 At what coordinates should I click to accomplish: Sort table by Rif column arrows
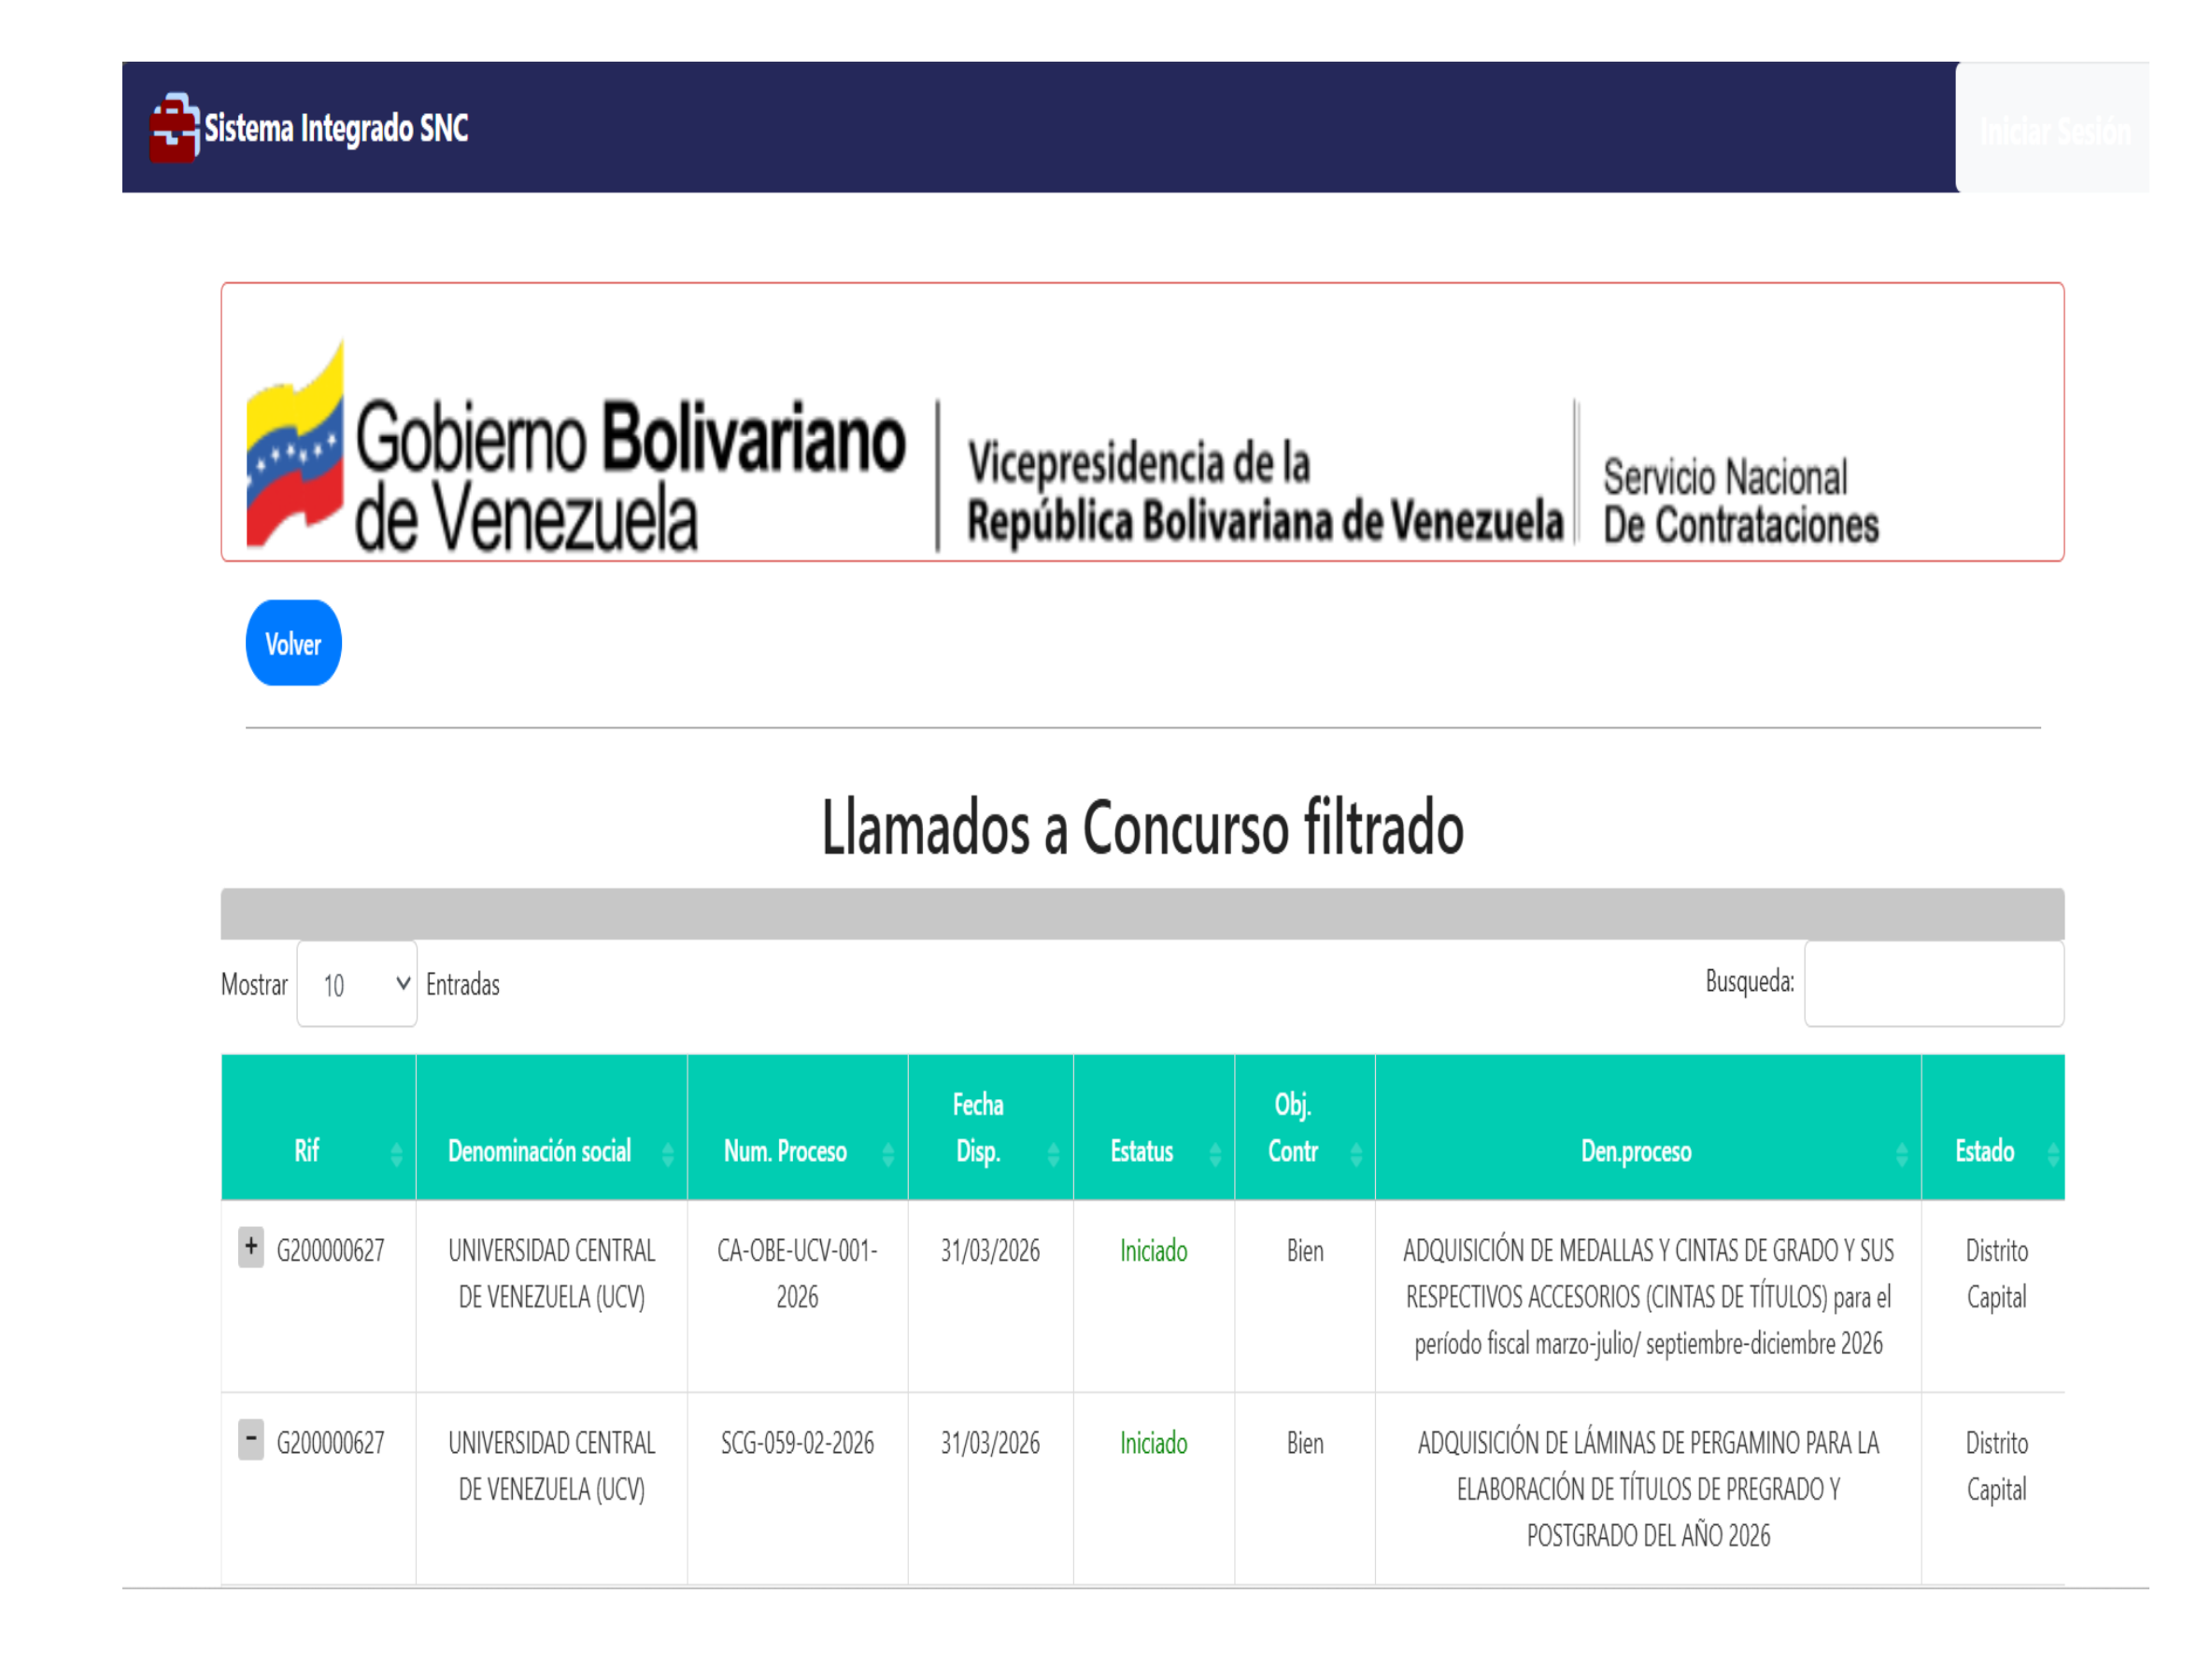click(x=396, y=1154)
